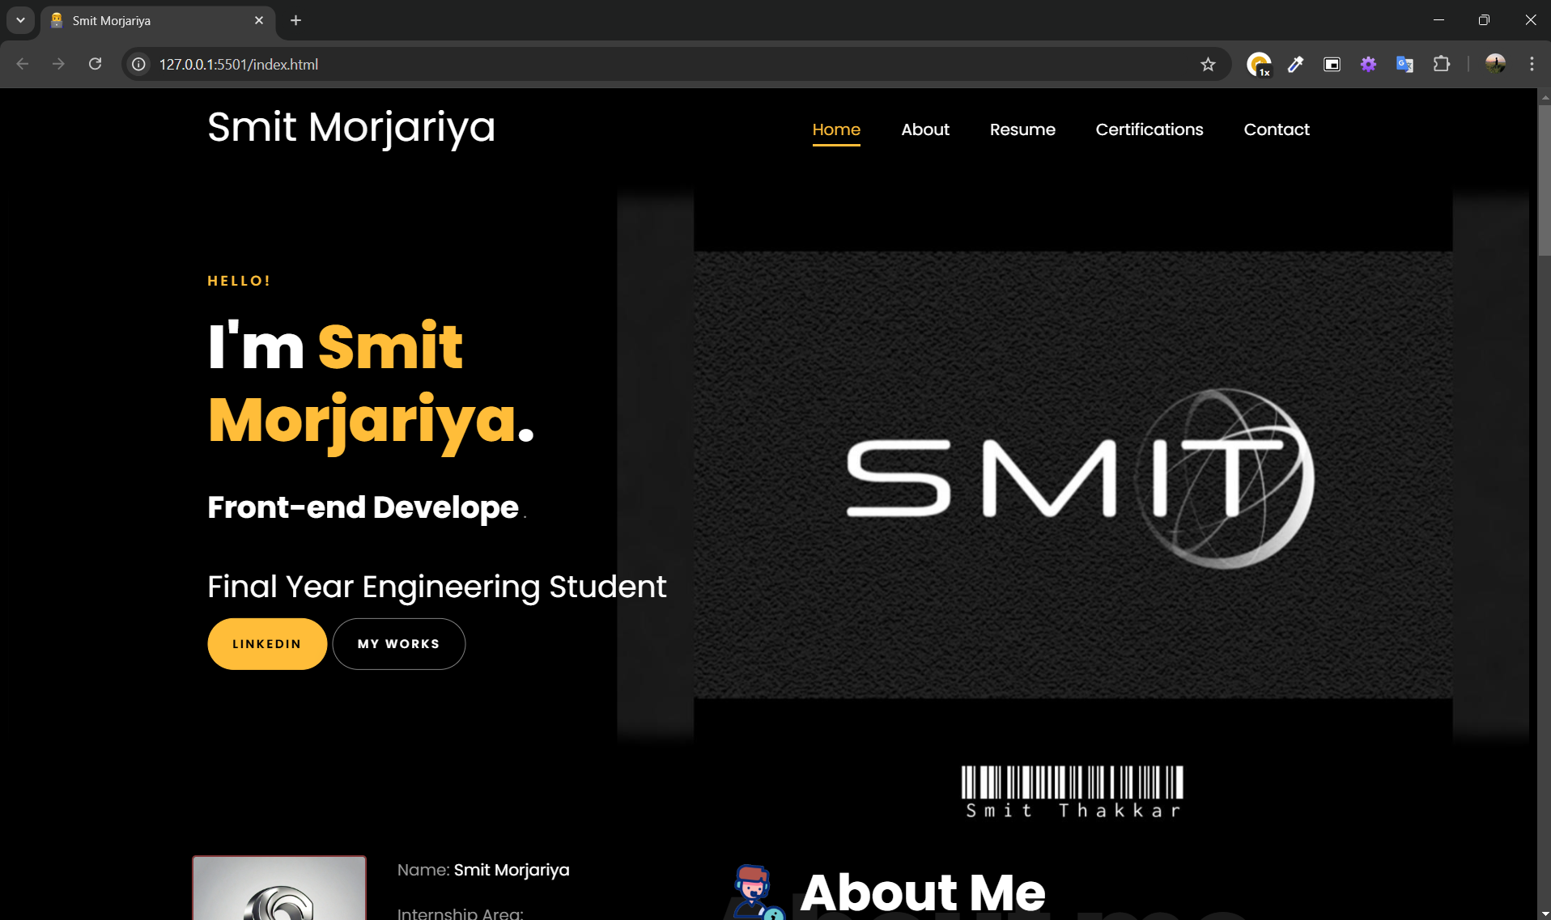Open the Google Translate extension
The height and width of the screenshot is (920, 1551).
click(x=1404, y=64)
